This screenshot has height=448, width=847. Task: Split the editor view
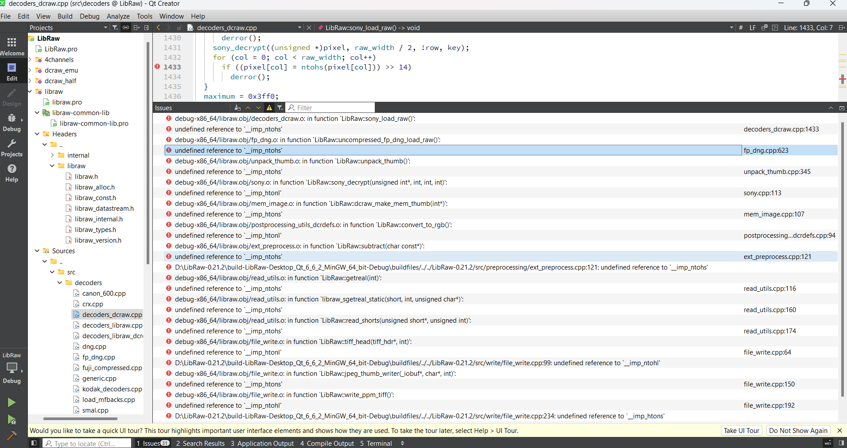click(842, 27)
